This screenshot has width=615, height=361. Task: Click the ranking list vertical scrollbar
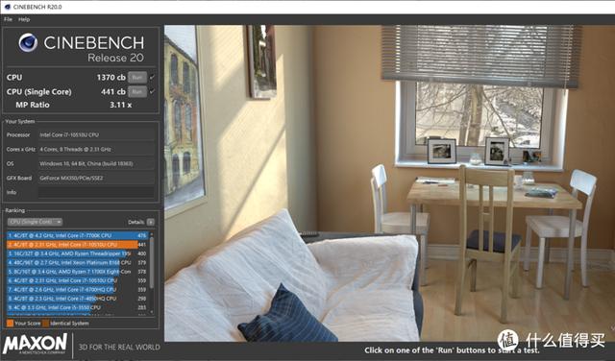(152, 274)
